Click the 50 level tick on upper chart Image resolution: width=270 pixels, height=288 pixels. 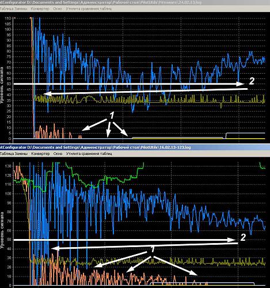(9, 84)
